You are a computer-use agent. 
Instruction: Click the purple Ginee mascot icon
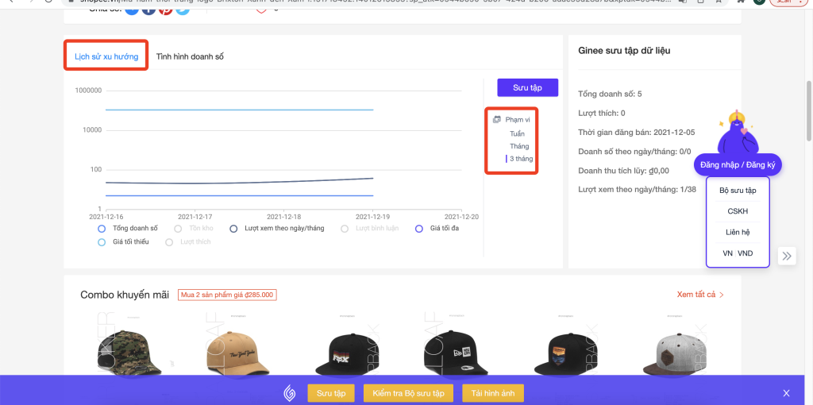[737, 133]
